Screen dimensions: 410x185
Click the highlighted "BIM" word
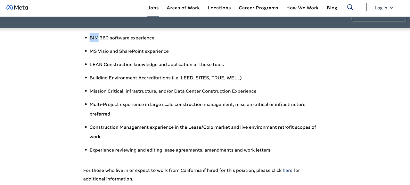coord(94,38)
